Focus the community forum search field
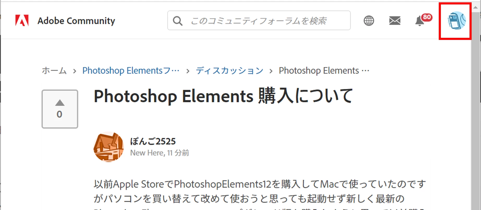Viewport: 481px width, 210px height. click(x=259, y=20)
